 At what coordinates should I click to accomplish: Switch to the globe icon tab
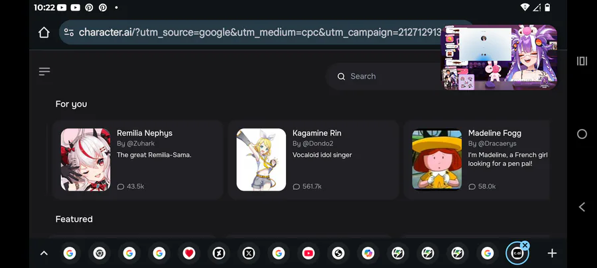click(338, 253)
